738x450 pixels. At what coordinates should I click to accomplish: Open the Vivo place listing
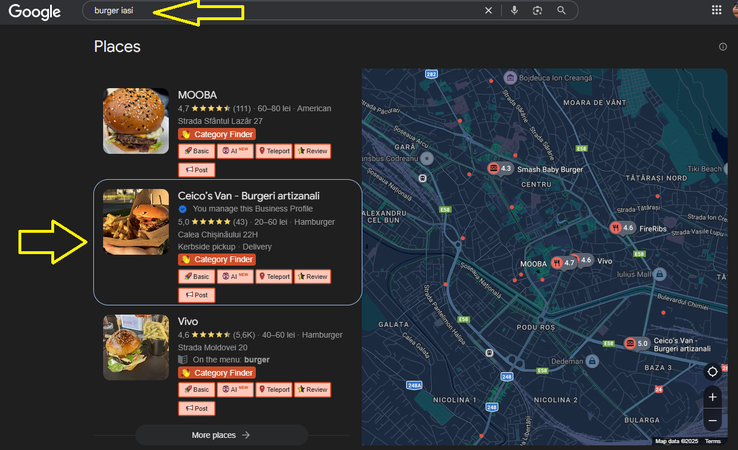(x=188, y=322)
